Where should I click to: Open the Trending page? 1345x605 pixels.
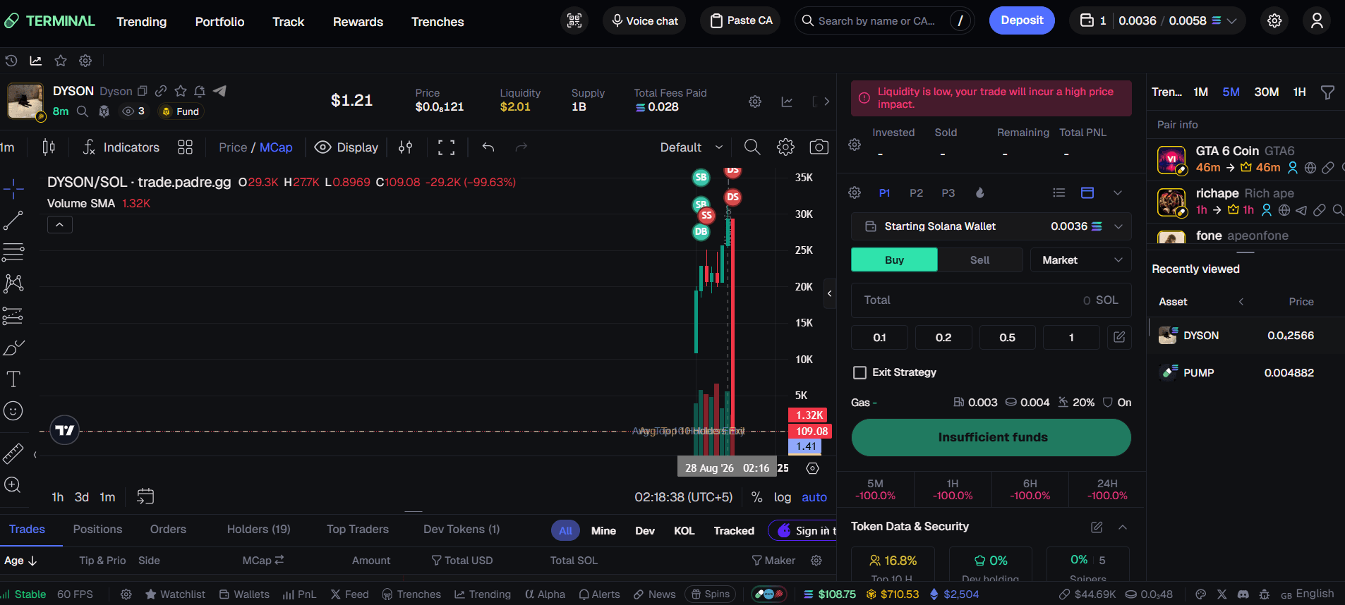[x=141, y=22]
